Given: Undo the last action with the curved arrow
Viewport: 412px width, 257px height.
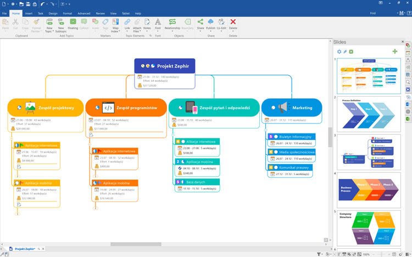Looking at the screenshot, I should coord(42,4).
